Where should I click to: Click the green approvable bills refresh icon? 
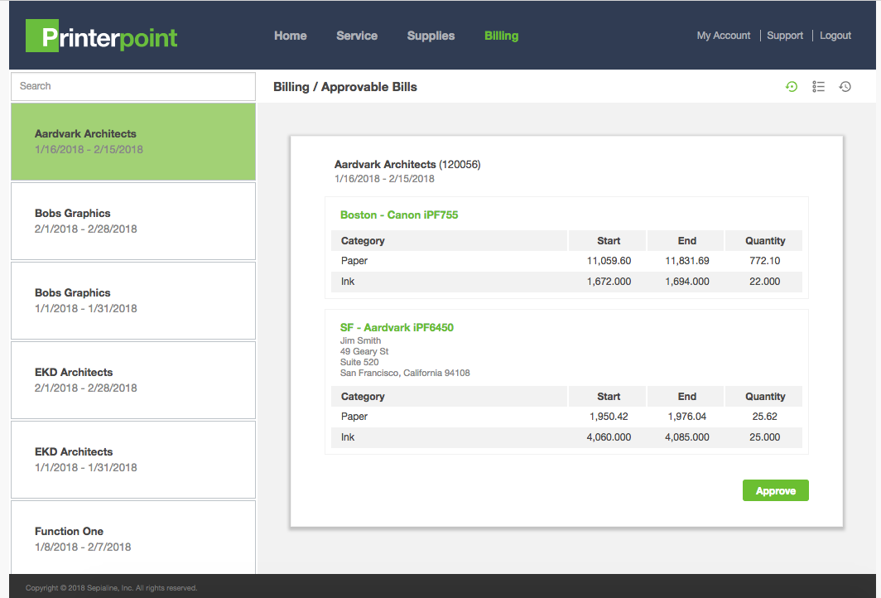(x=792, y=86)
